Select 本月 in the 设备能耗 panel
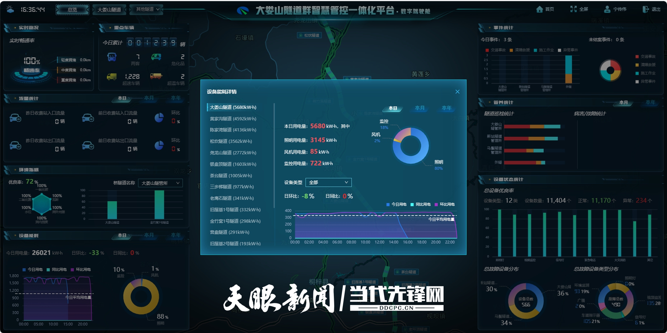 (x=149, y=235)
